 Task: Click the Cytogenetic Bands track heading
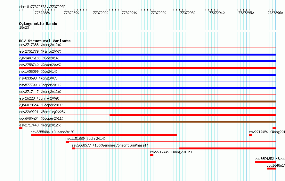click(38, 24)
